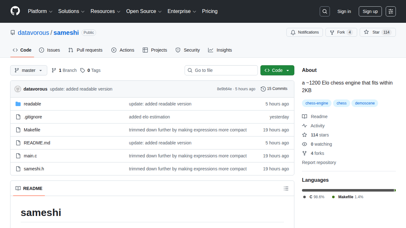Open the 15 Commits history link
The height and width of the screenshot is (228, 406).
274,89
